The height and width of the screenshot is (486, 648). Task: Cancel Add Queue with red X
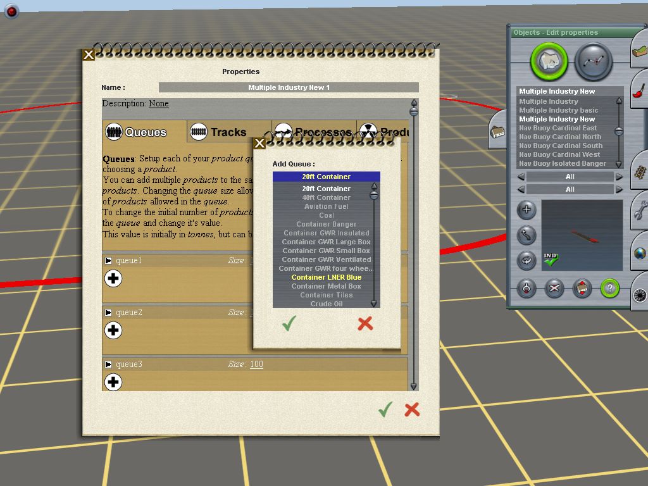365,324
